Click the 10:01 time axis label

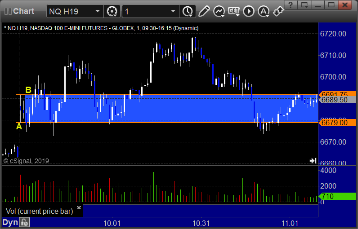point(112,223)
